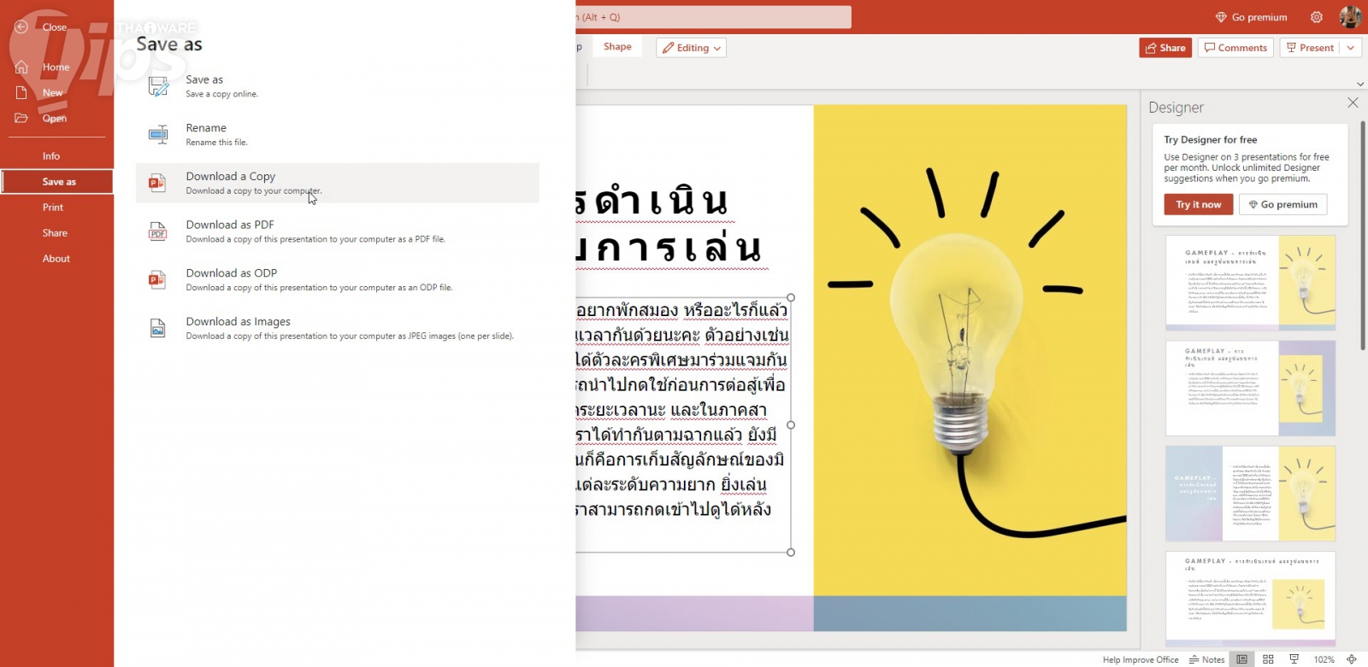Click Go premium in the title bar
Viewport: 1368px width, 667px height.
pos(1251,17)
